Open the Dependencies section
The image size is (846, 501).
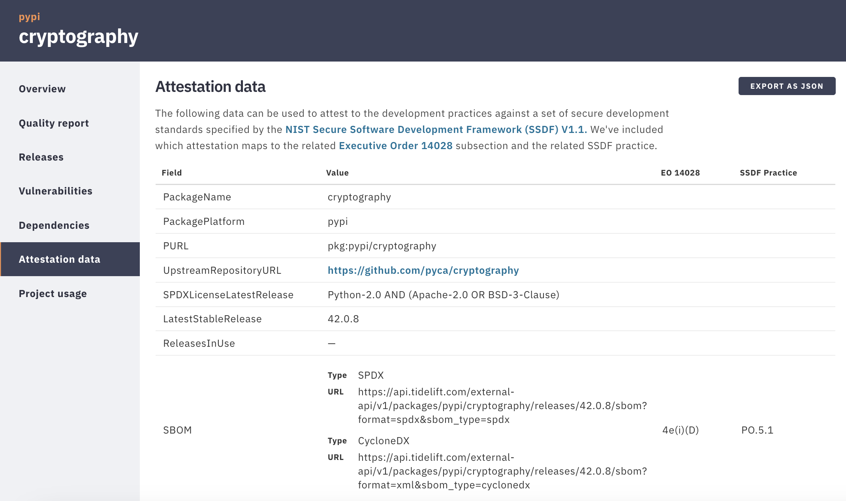point(54,225)
